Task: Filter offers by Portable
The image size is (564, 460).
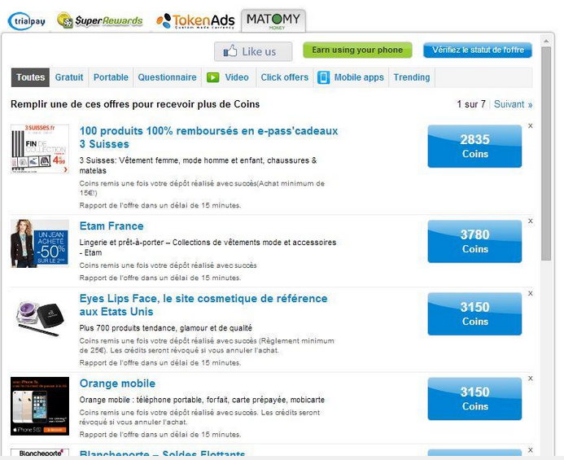Action: [111, 77]
